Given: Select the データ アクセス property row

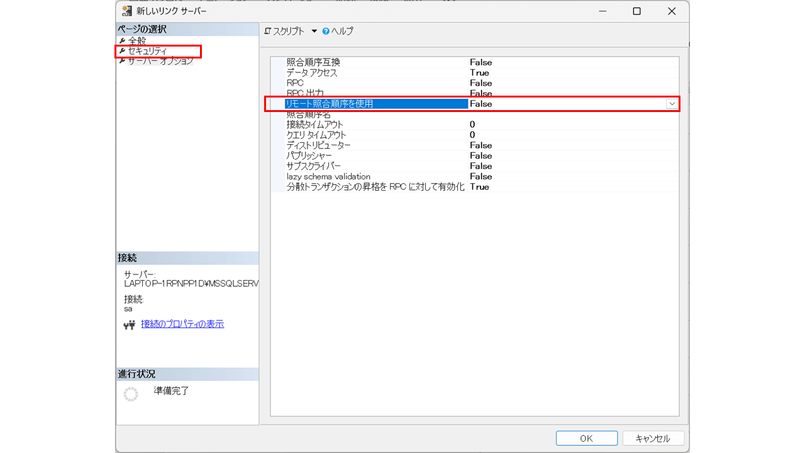Looking at the screenshot, I should [x=475, y=73].
